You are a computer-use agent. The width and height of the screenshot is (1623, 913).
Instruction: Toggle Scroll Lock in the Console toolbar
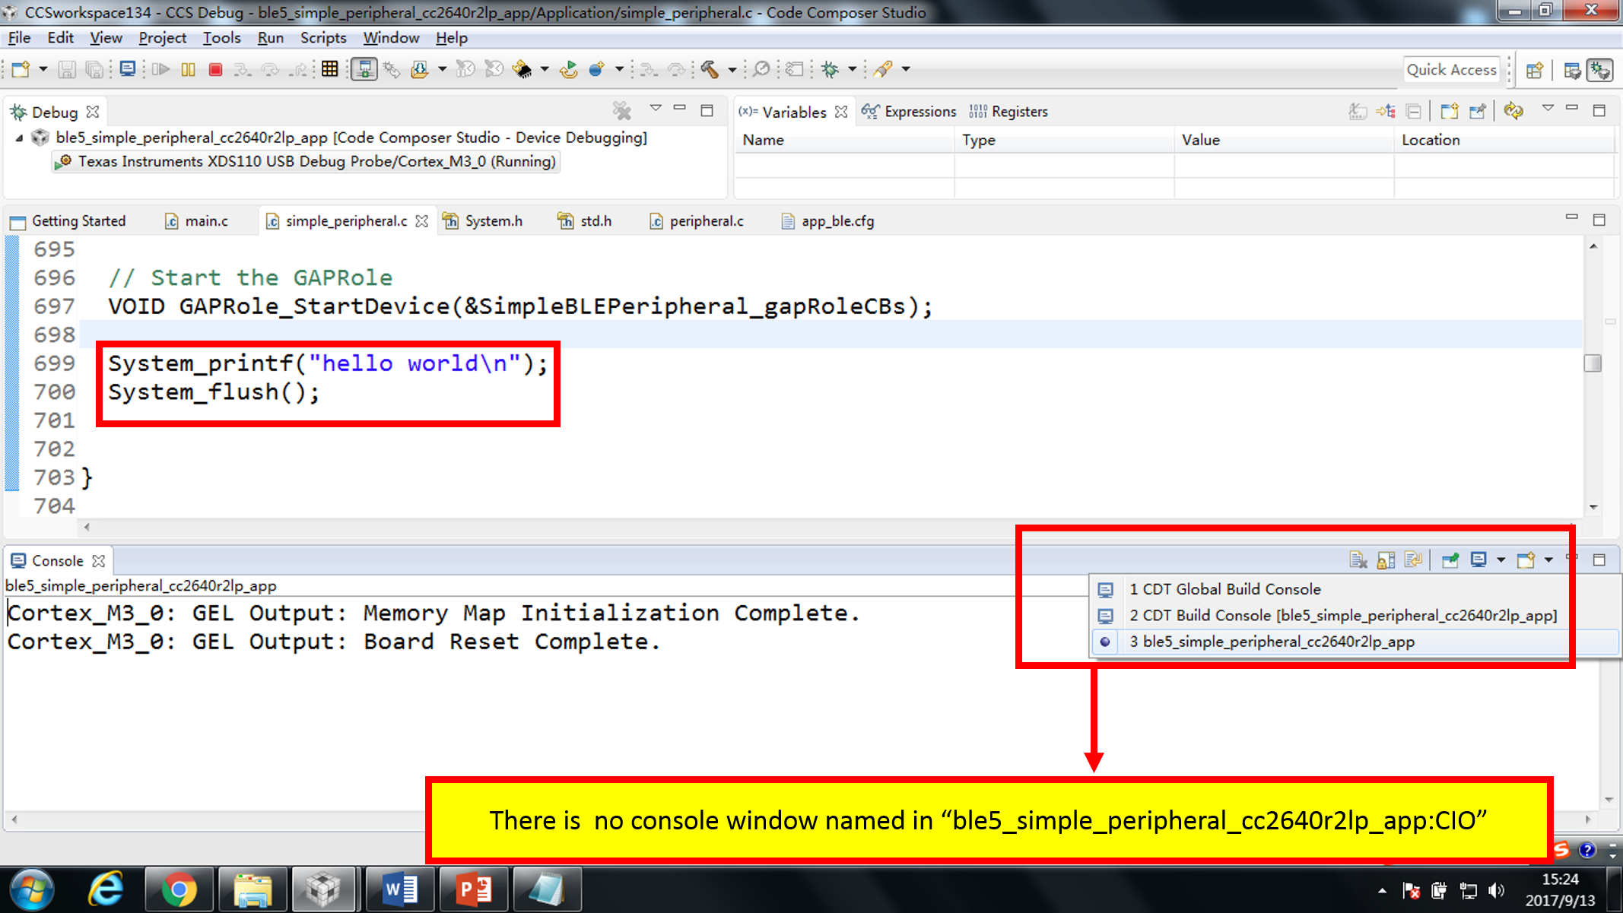1386,560
